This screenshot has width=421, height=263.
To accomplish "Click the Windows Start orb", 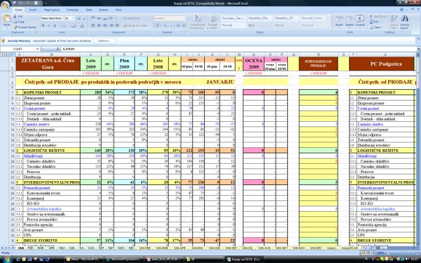I will pyautogui.click(x=7, y=259).
